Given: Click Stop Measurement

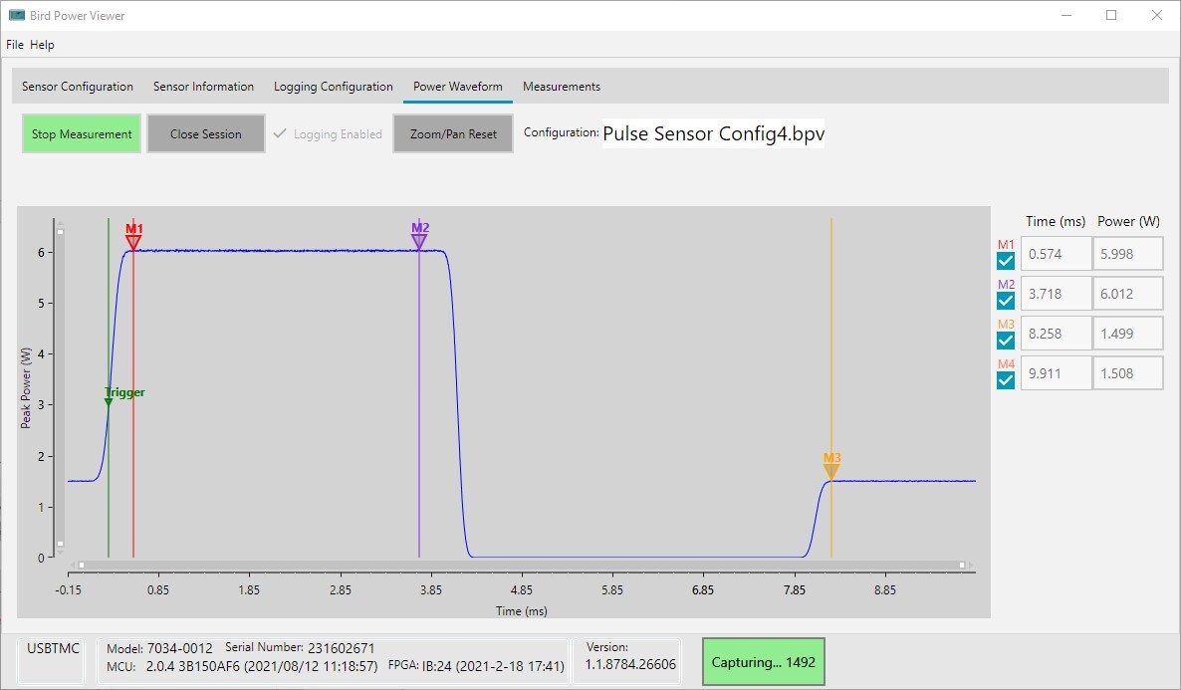Looking at the screenshot, I should [81, 133].
